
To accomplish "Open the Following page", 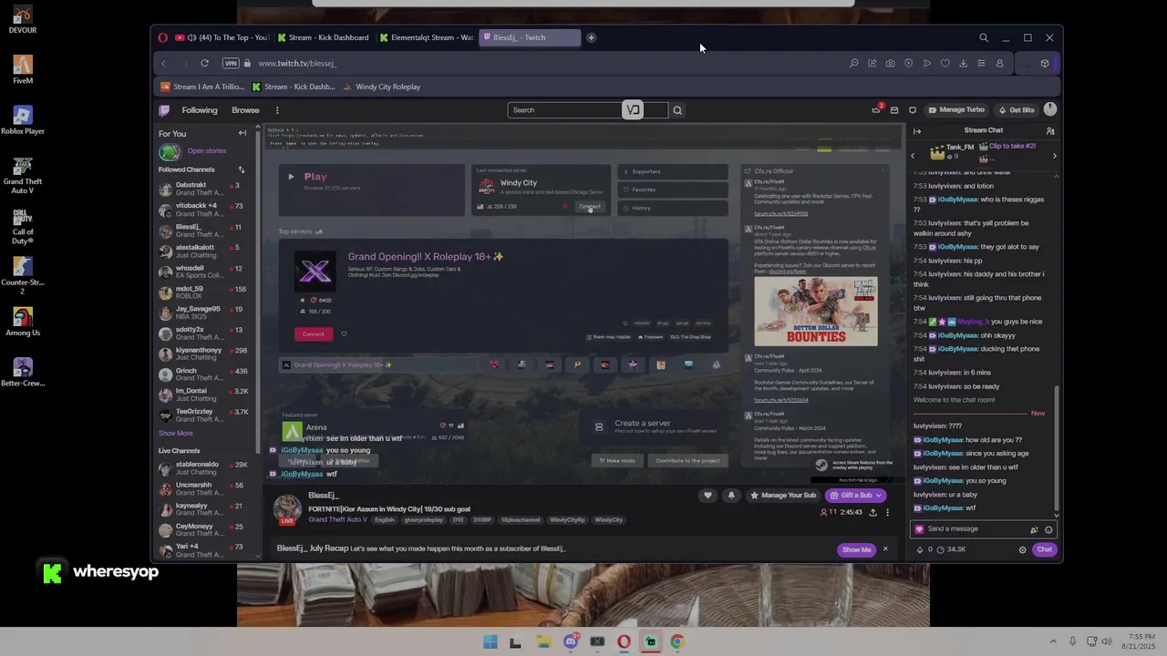I will pyautogui.click(x=200, y=110).
